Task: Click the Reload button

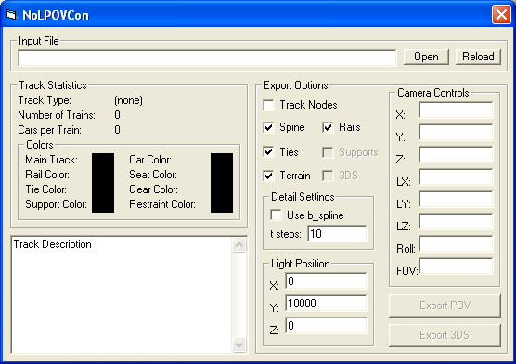Action: tap(478, 57)
